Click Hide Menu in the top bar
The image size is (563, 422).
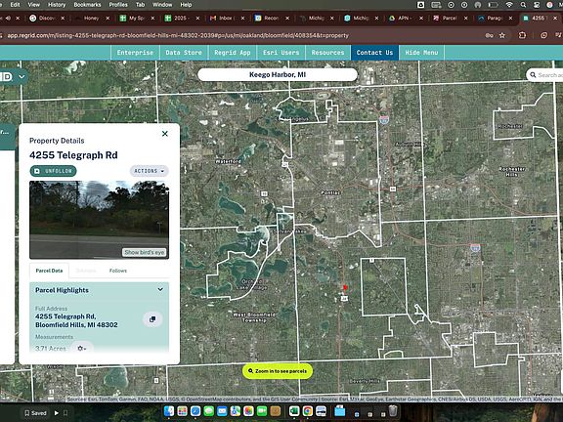[421, 53]
